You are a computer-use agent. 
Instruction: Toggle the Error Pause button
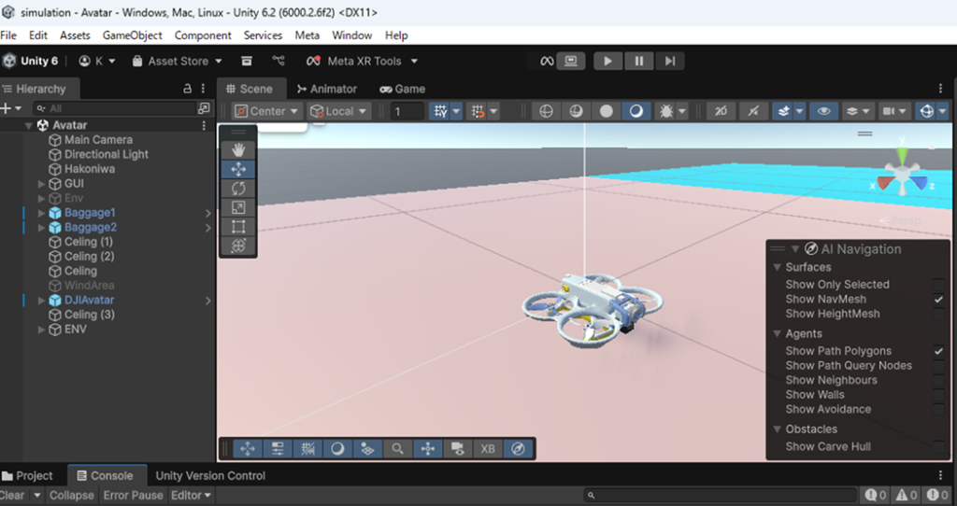click(133, 495)
